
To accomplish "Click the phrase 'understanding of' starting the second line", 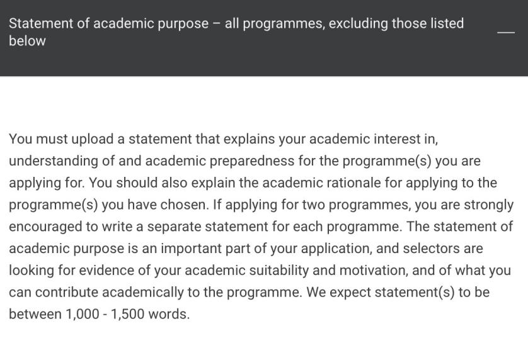I will click(x=62, y=161).
